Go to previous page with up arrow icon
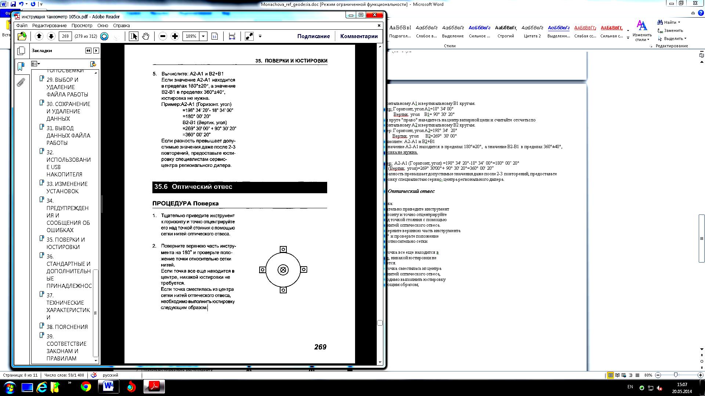705x396 pixels. 39,36
